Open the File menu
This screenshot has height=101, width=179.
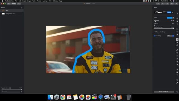pos(16,1)
